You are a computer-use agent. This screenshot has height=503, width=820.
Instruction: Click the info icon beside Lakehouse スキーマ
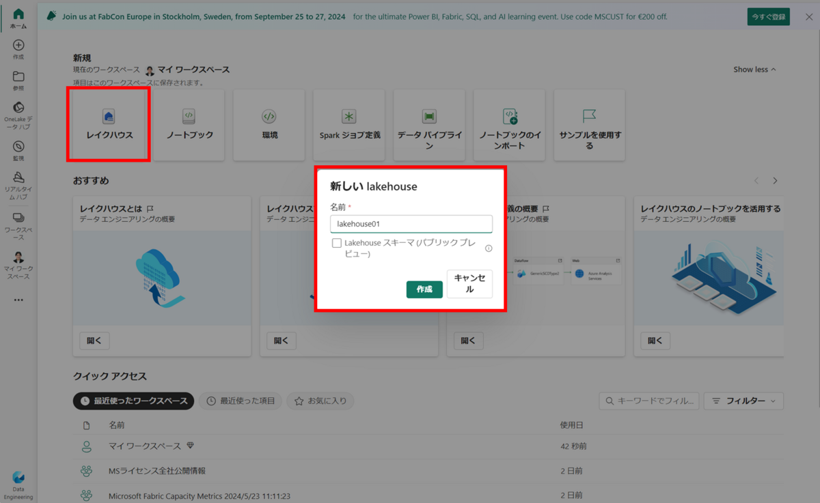pos(489,248)
